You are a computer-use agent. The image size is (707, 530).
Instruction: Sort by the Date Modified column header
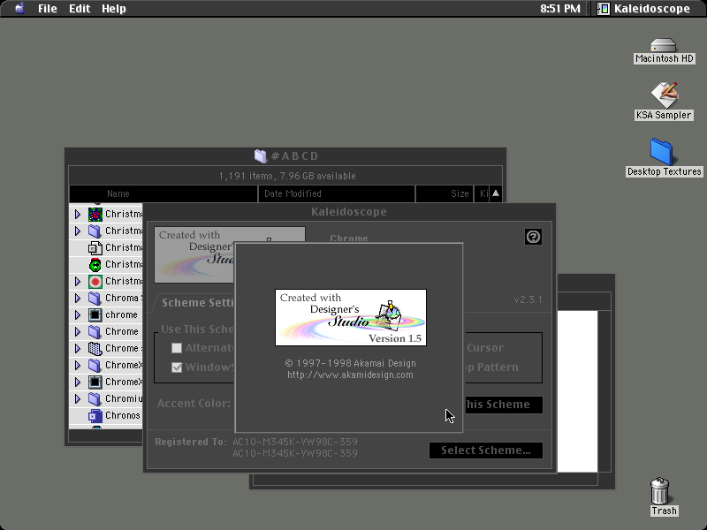coord(337,193)
